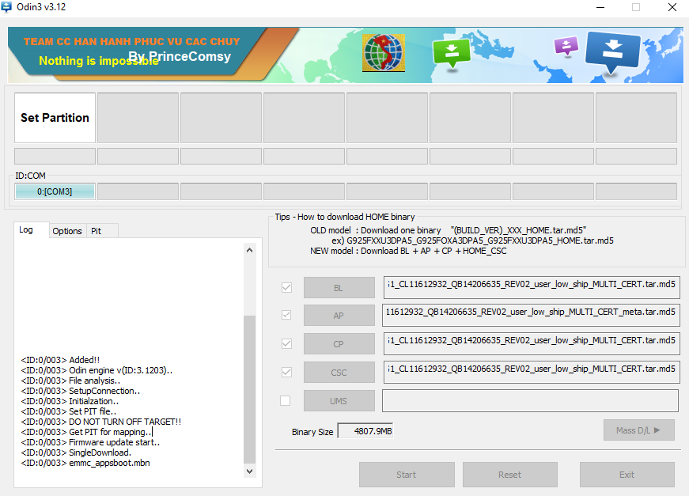Click the 'SetupConnection..' log line
Viewport: 689px width, 496px height.
[x=81, y=391]
